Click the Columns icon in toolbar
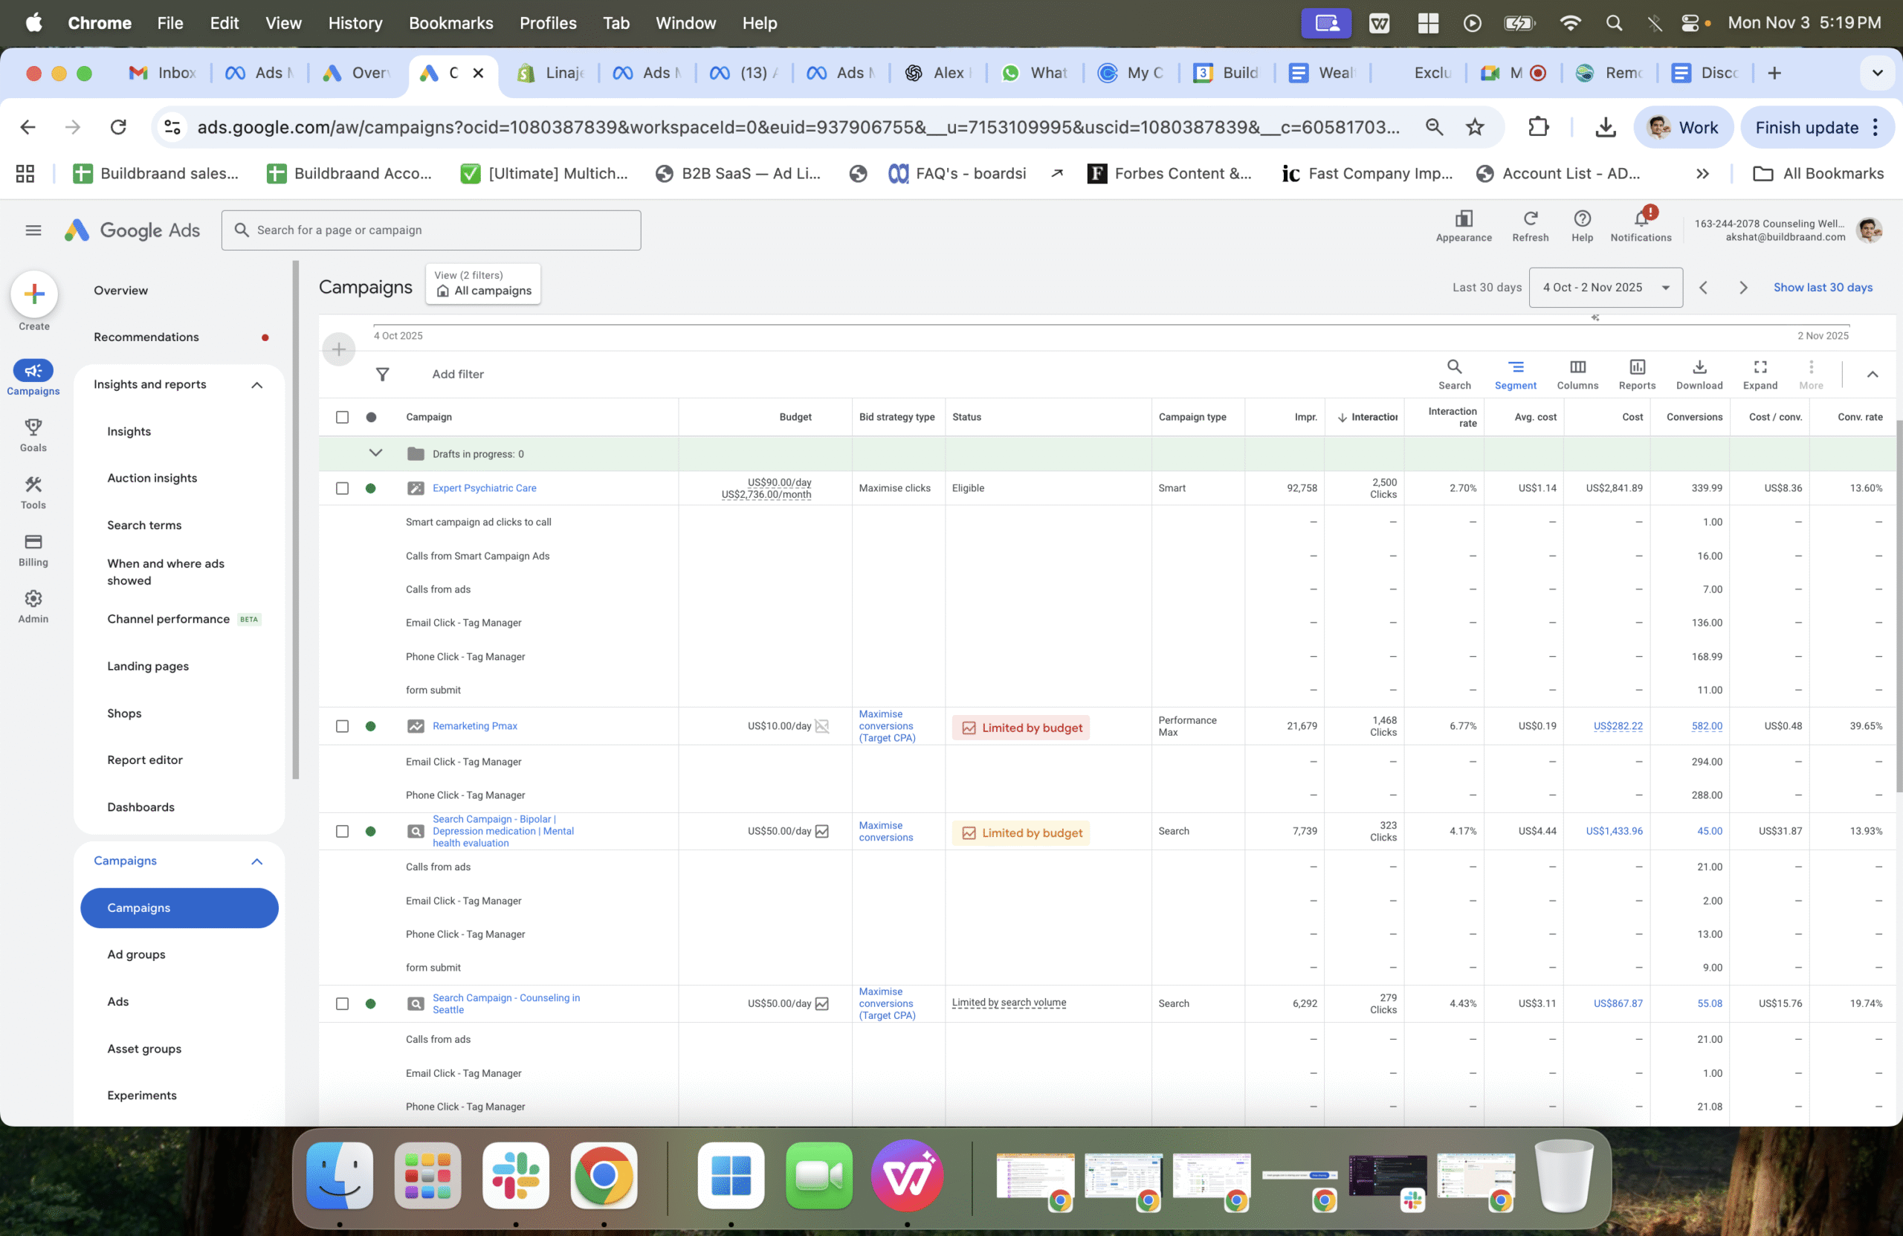This screenshot has height=1236, width=1903. pyautogui.click(x=1577, y=373)
